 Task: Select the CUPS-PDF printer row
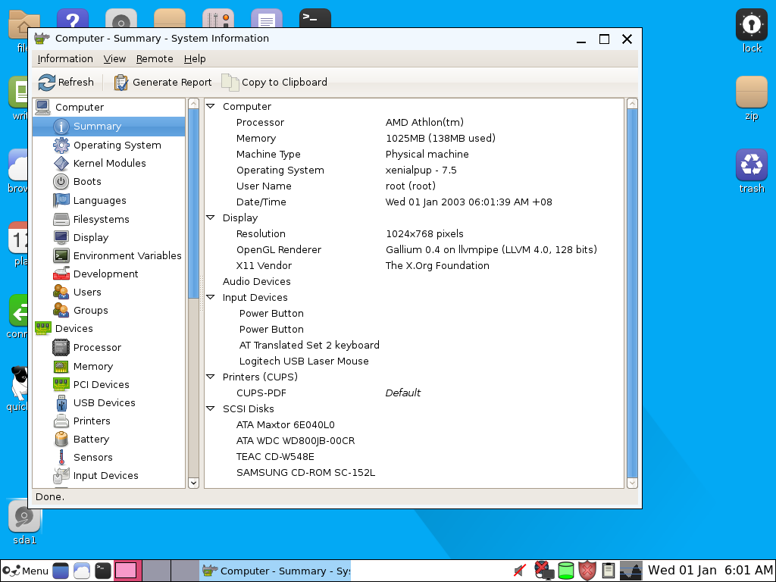(415, 393)
